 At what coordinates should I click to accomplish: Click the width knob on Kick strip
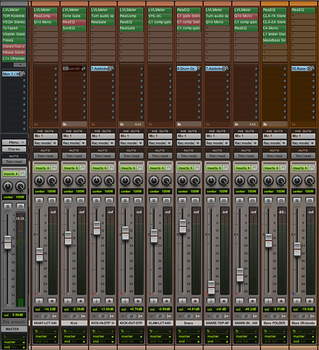80,181
